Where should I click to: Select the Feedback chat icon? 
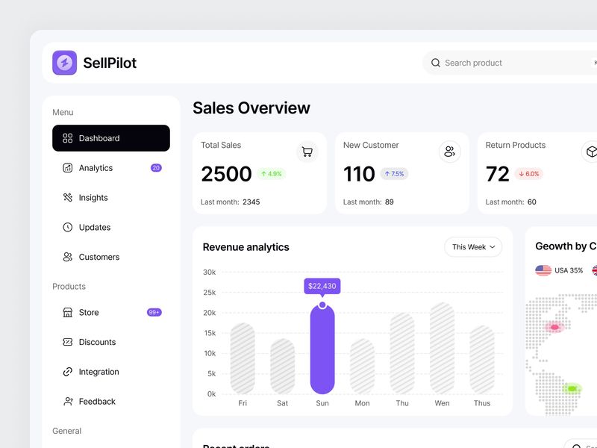66,401
